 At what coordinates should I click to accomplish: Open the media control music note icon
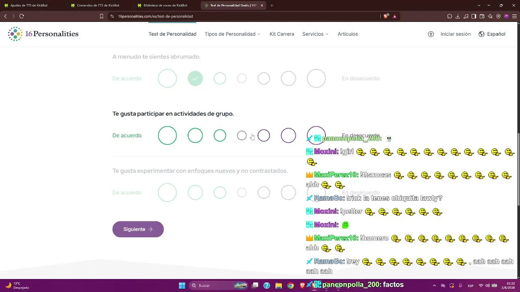(466, 16)
